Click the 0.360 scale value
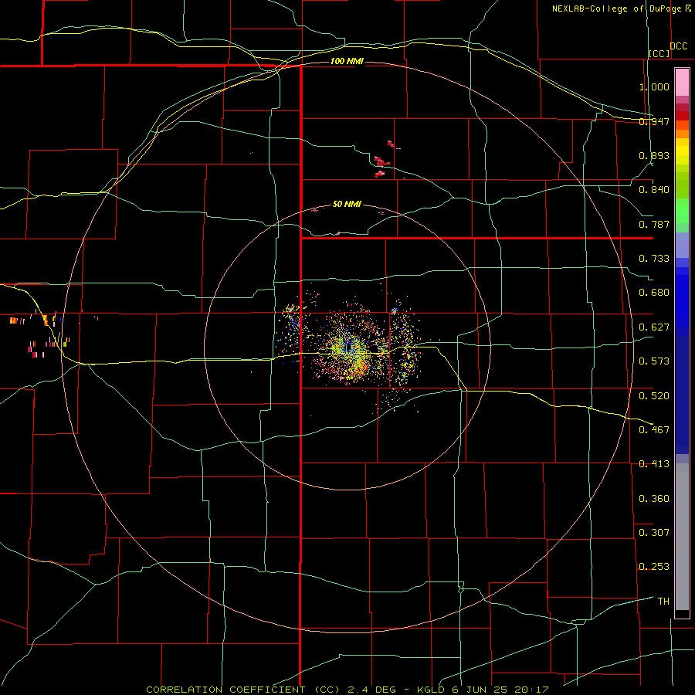The height and width of the screenshot is (695, 695). point(654,499)
